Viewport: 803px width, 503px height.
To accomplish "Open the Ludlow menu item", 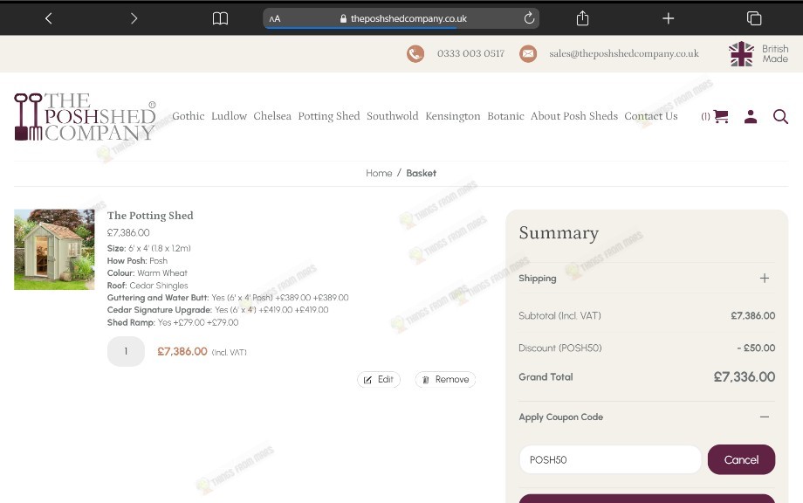I will [x=229, y=116].
